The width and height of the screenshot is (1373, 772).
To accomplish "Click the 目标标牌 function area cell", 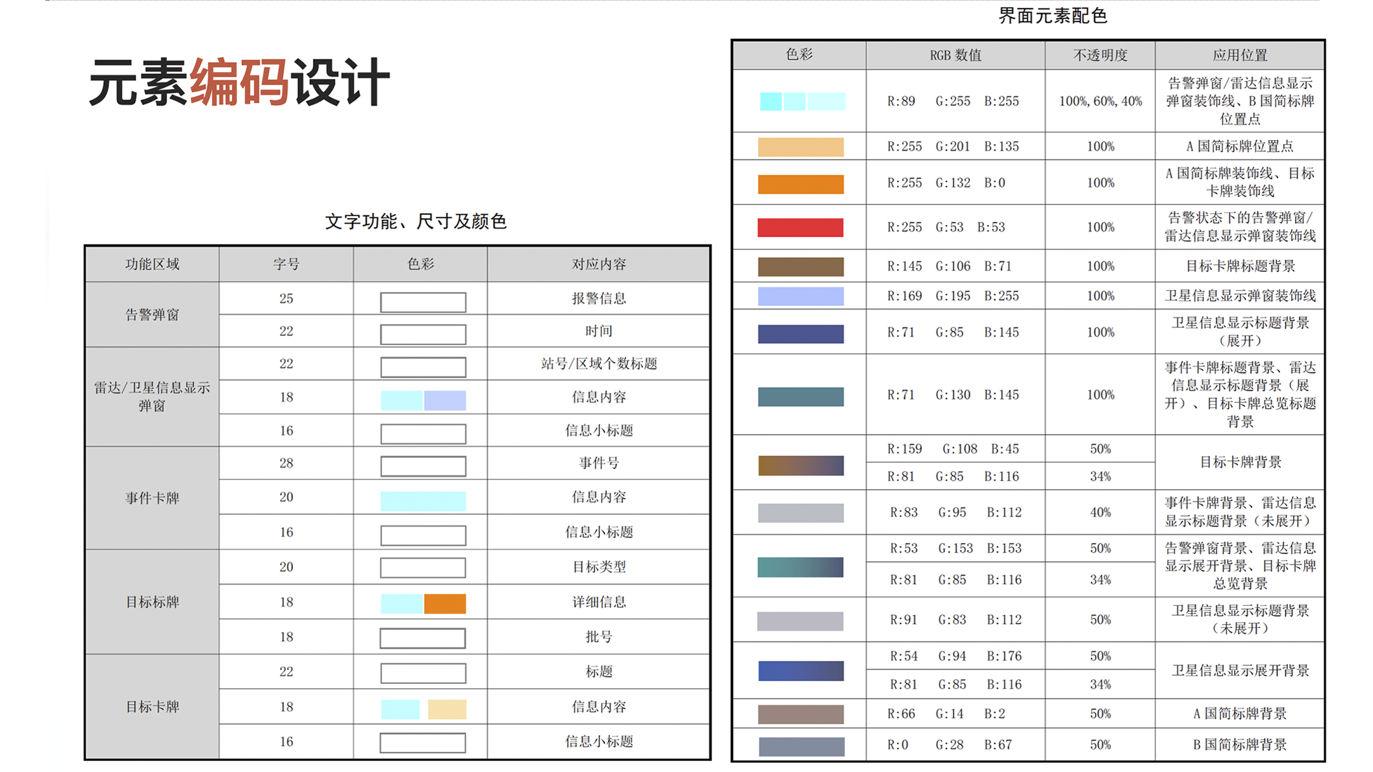I will tap(152, 602).
